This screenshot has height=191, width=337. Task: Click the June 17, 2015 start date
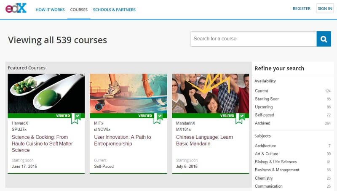click(24, 167)
